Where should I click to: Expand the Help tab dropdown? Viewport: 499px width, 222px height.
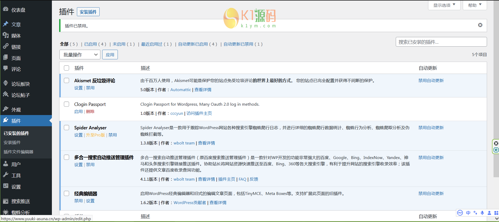coord(474,5)
